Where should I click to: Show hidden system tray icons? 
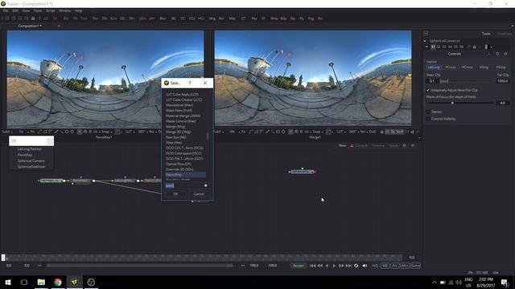[435, 282]
